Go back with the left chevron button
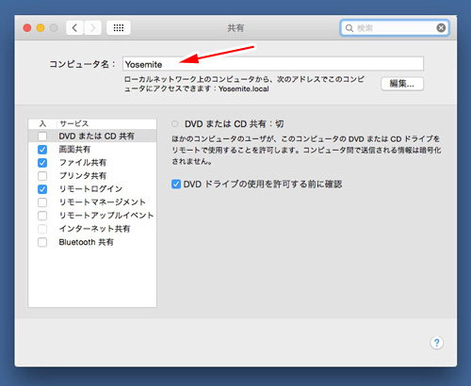 click(74, 28)
